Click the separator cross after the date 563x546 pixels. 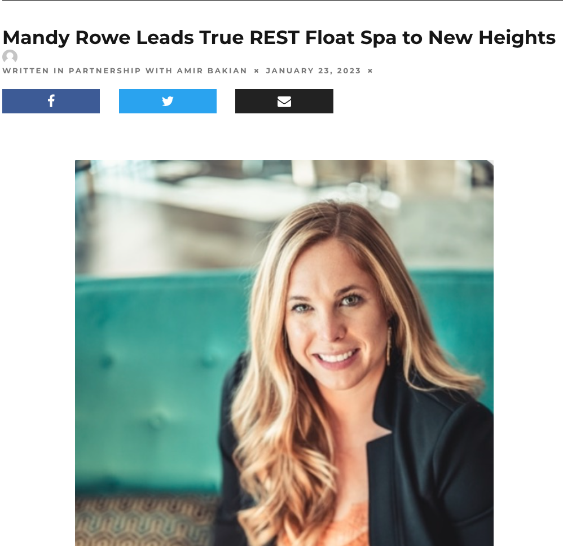pyautogui.click(x=370, y=71)
